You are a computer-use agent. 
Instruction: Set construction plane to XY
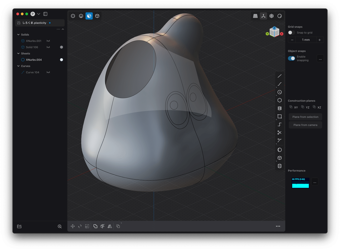coord(294,107)
